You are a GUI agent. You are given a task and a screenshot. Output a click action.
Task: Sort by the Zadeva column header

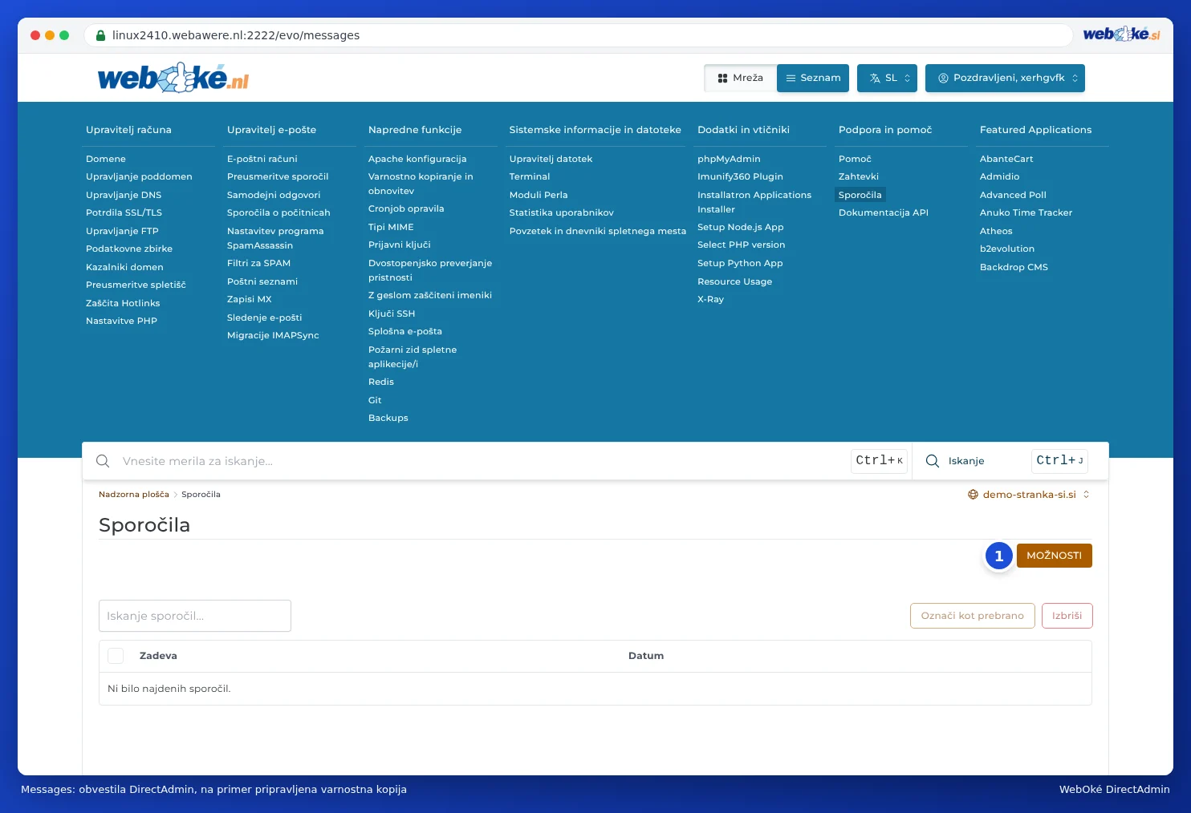tap(158, 656)
